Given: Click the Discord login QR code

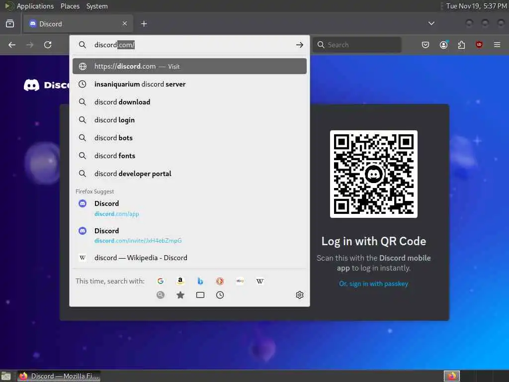Looking at the screenshot, I should (x=374, y=174).
